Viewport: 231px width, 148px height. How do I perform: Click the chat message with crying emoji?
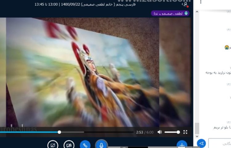(x=228, y=47)
